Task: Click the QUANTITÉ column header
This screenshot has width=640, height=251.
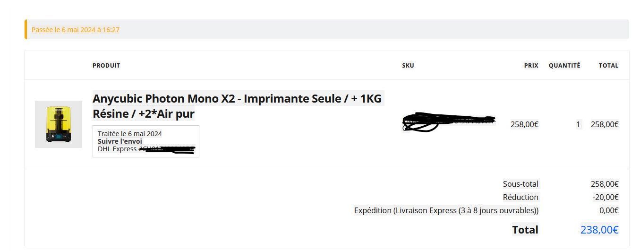Action: (564, 66)
